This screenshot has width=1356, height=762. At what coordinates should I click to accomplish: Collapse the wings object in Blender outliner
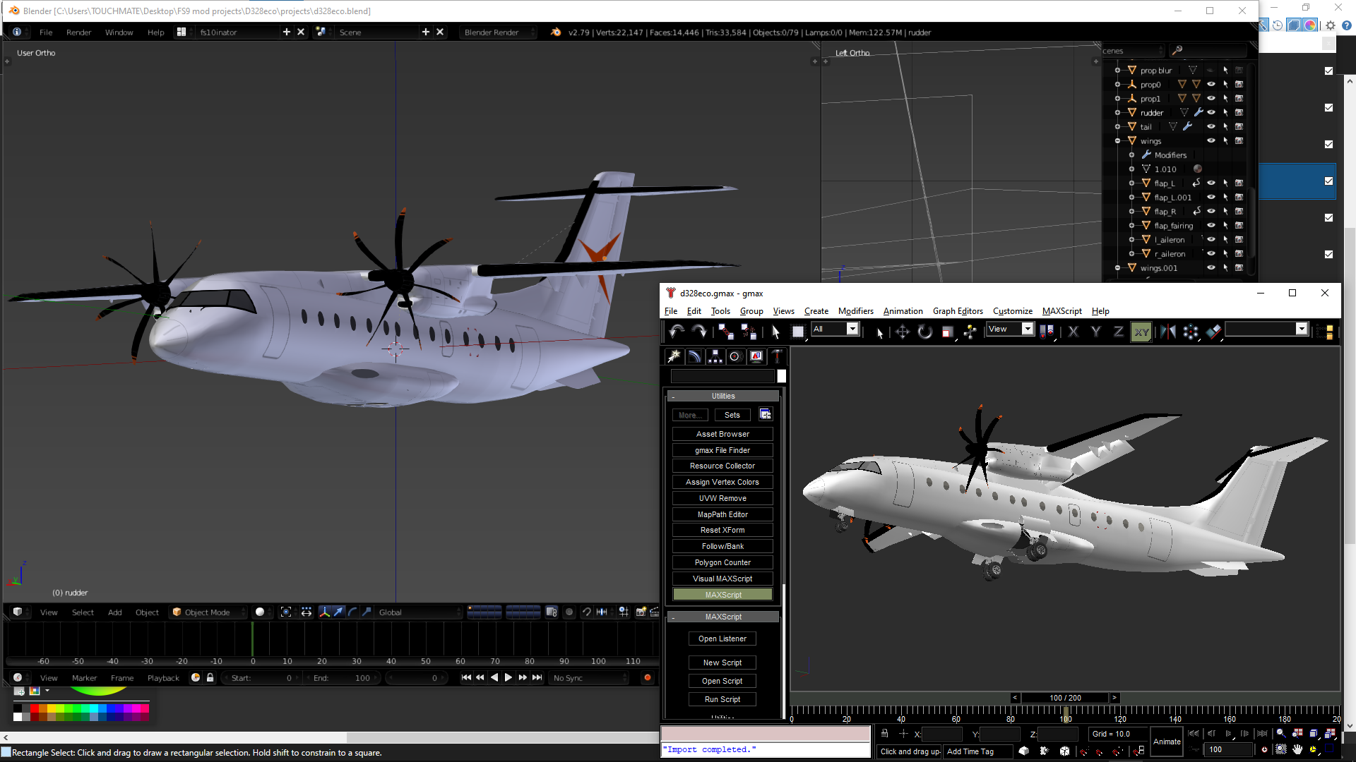click(1117, 140)
